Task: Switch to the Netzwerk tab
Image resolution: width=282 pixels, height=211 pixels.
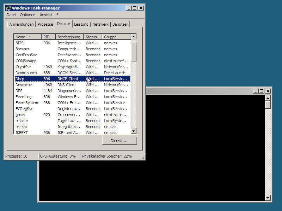Action: click(100, 24)
